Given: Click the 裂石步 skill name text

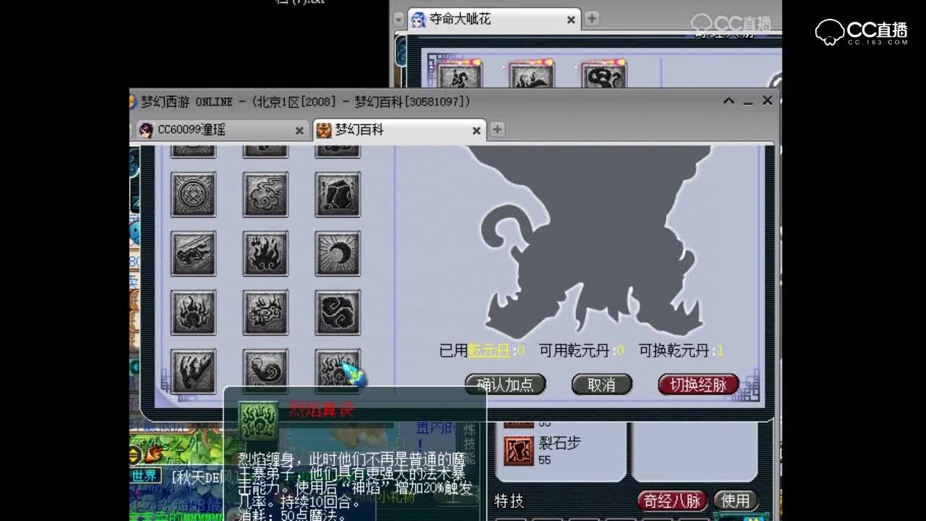Looking at the screenshot, I should [x=559, y=443].
